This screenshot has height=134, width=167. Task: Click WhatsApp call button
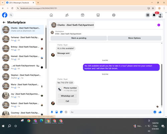pyautogui.click(x=67, y=96)
